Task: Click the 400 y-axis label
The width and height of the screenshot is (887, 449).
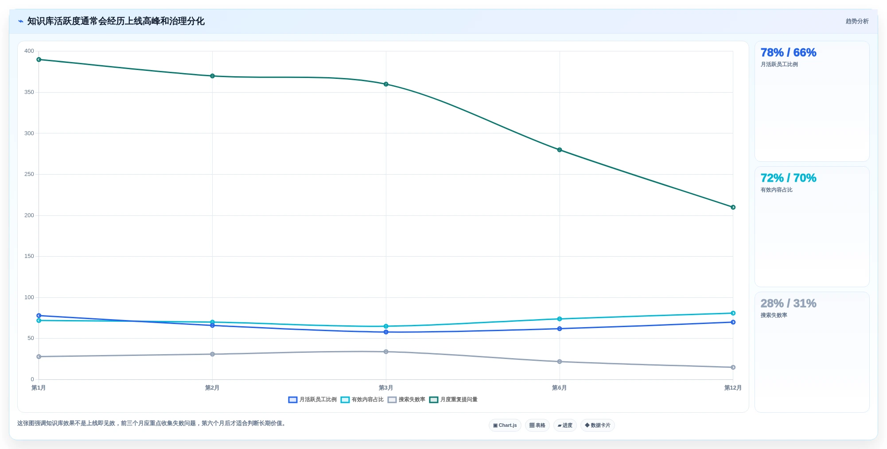Action: pos(29,51)
